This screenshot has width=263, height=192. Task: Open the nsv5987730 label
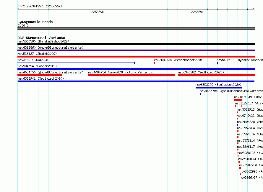pos(251,165)
